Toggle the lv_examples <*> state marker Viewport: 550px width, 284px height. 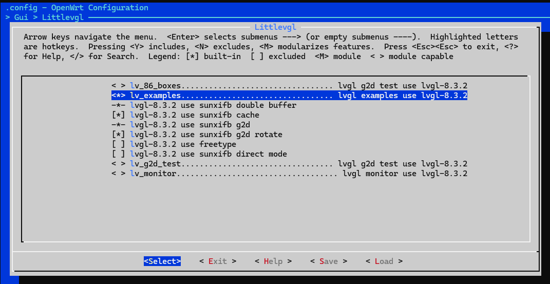(x=118, y=96)
